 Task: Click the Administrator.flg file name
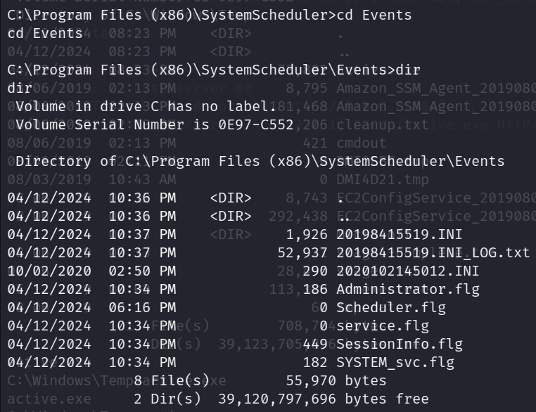pyautogui.click(x=394, y=289)
